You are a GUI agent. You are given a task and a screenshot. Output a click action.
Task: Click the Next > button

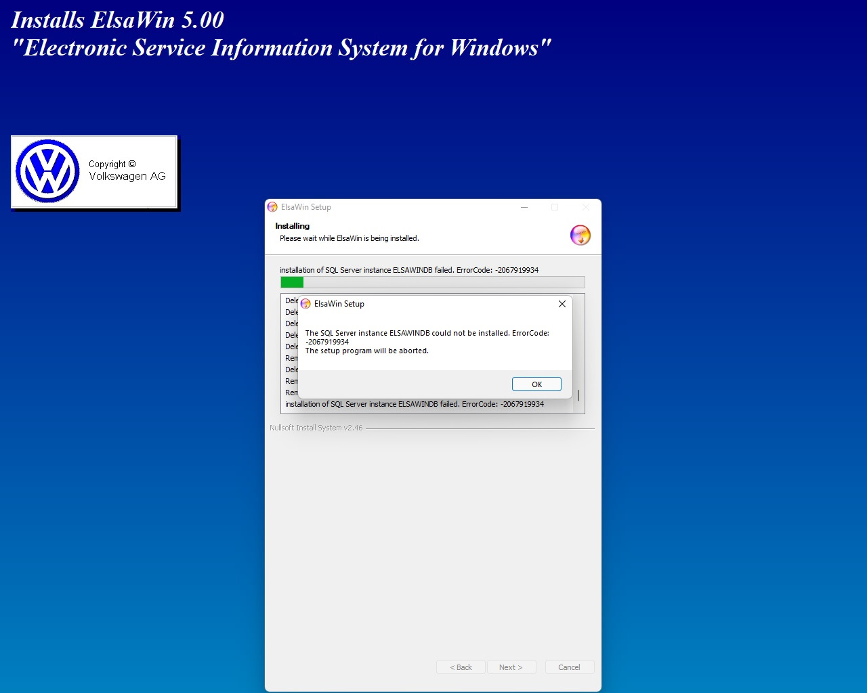[x=511, y=667]
